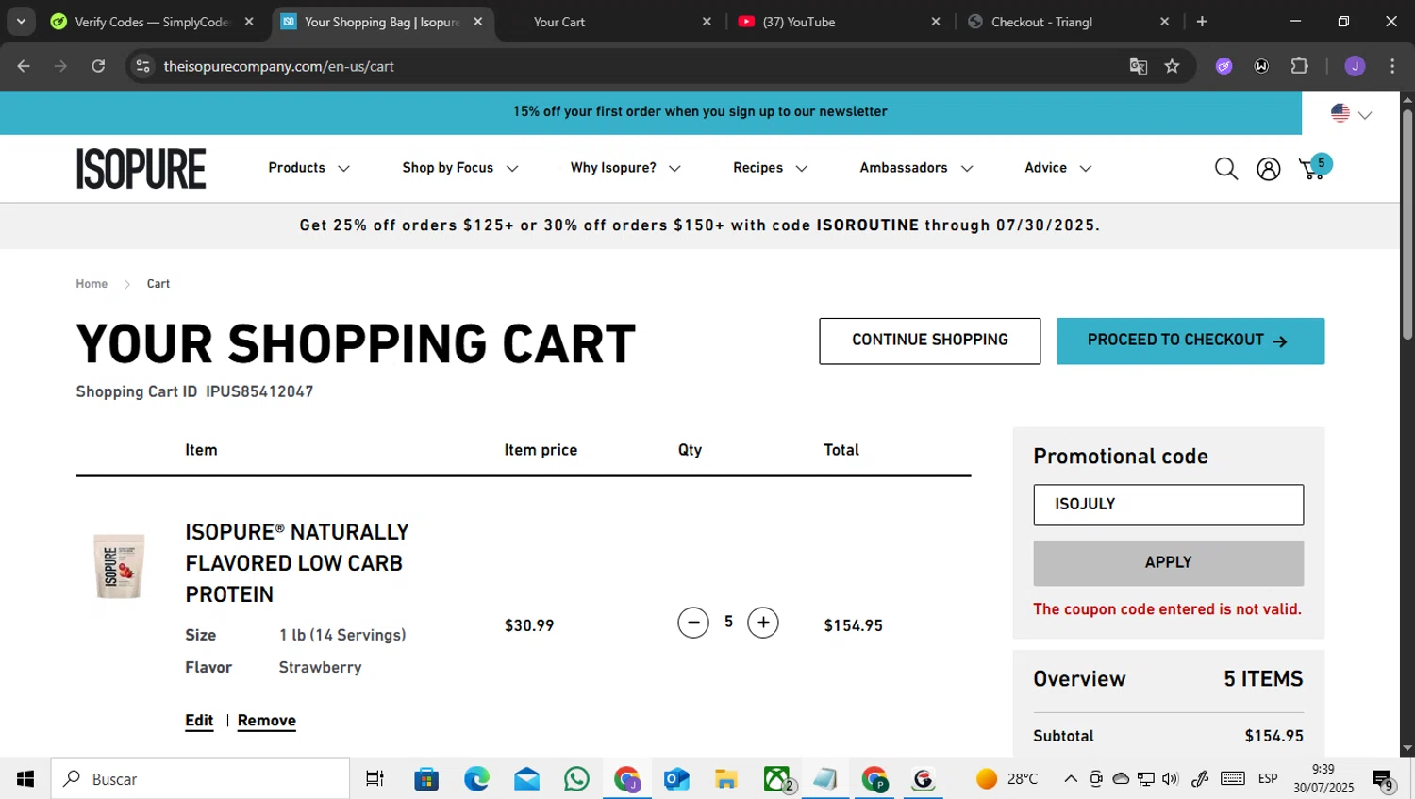The width and height of the screenshot is (1415, 799).
Task: Click the translate page icon in address bar
Action: (1139, 66)
